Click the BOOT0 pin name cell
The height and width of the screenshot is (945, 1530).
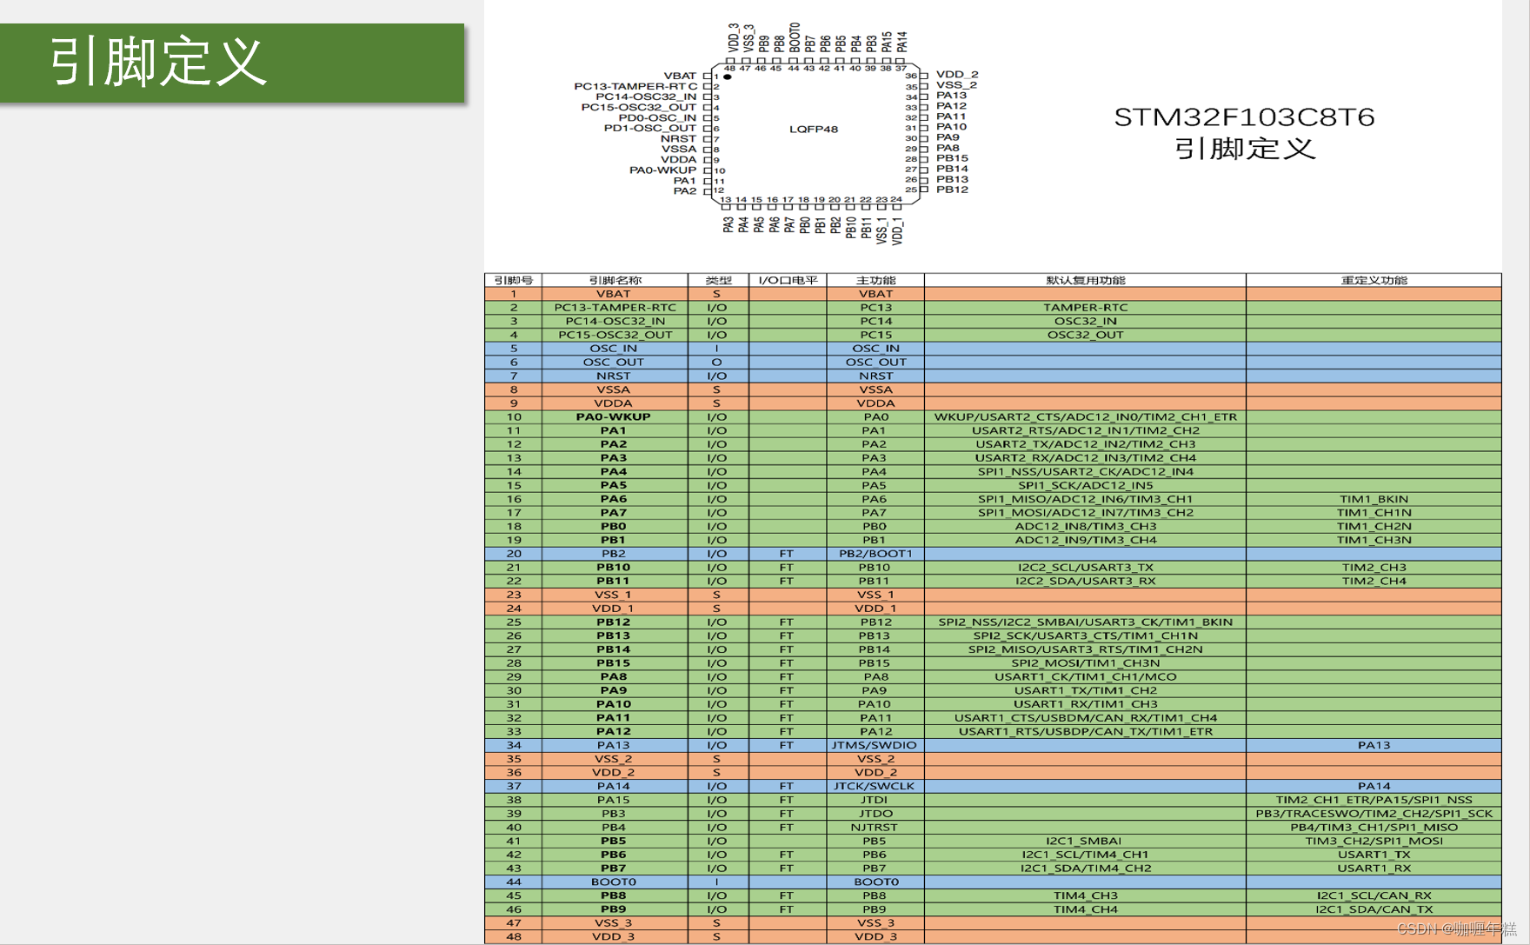click(x=615, y=882)
